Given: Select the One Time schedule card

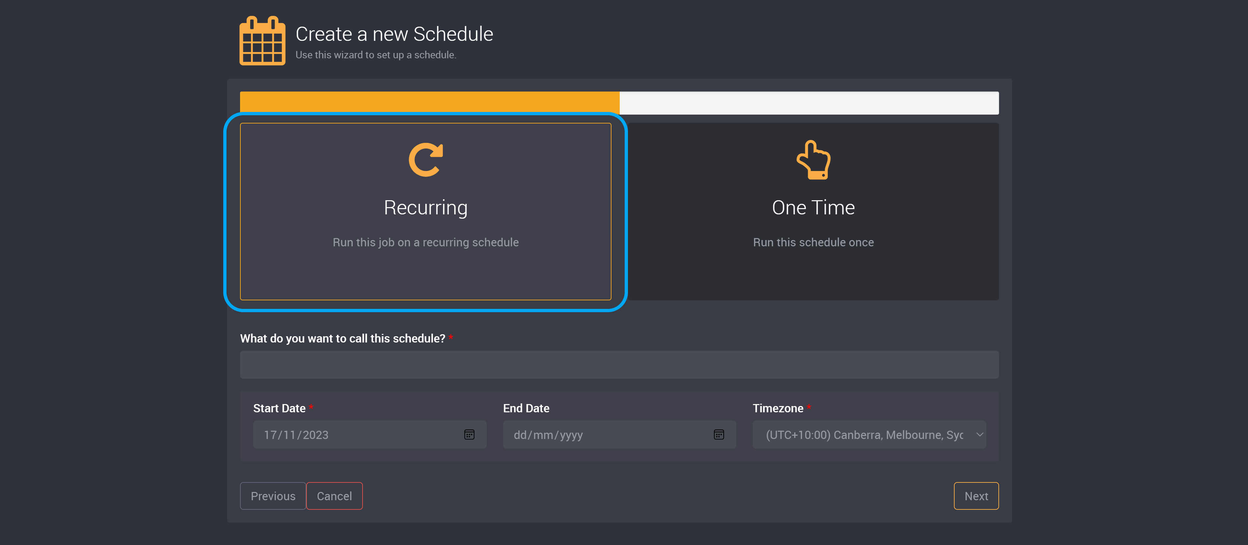Looking at the screenshot, I should pos(813,212).
